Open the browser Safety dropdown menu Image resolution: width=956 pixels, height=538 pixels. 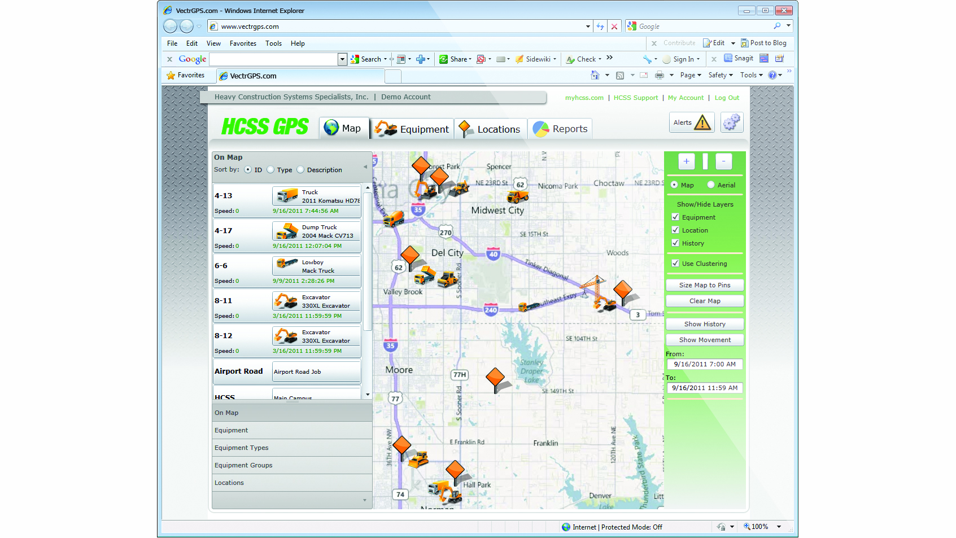click(721, 75)
